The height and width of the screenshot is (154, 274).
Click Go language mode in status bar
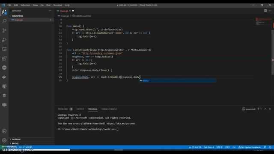click(234, 147)
